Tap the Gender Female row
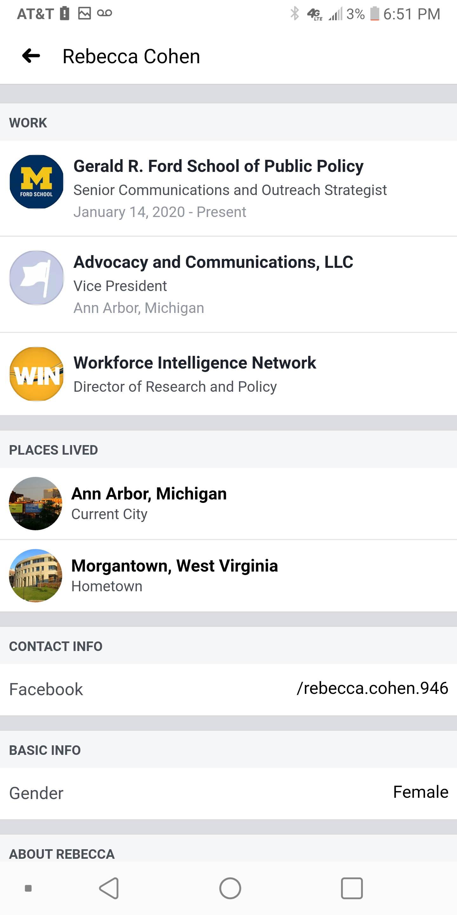The image size is (457, 915). click(228, 793)
